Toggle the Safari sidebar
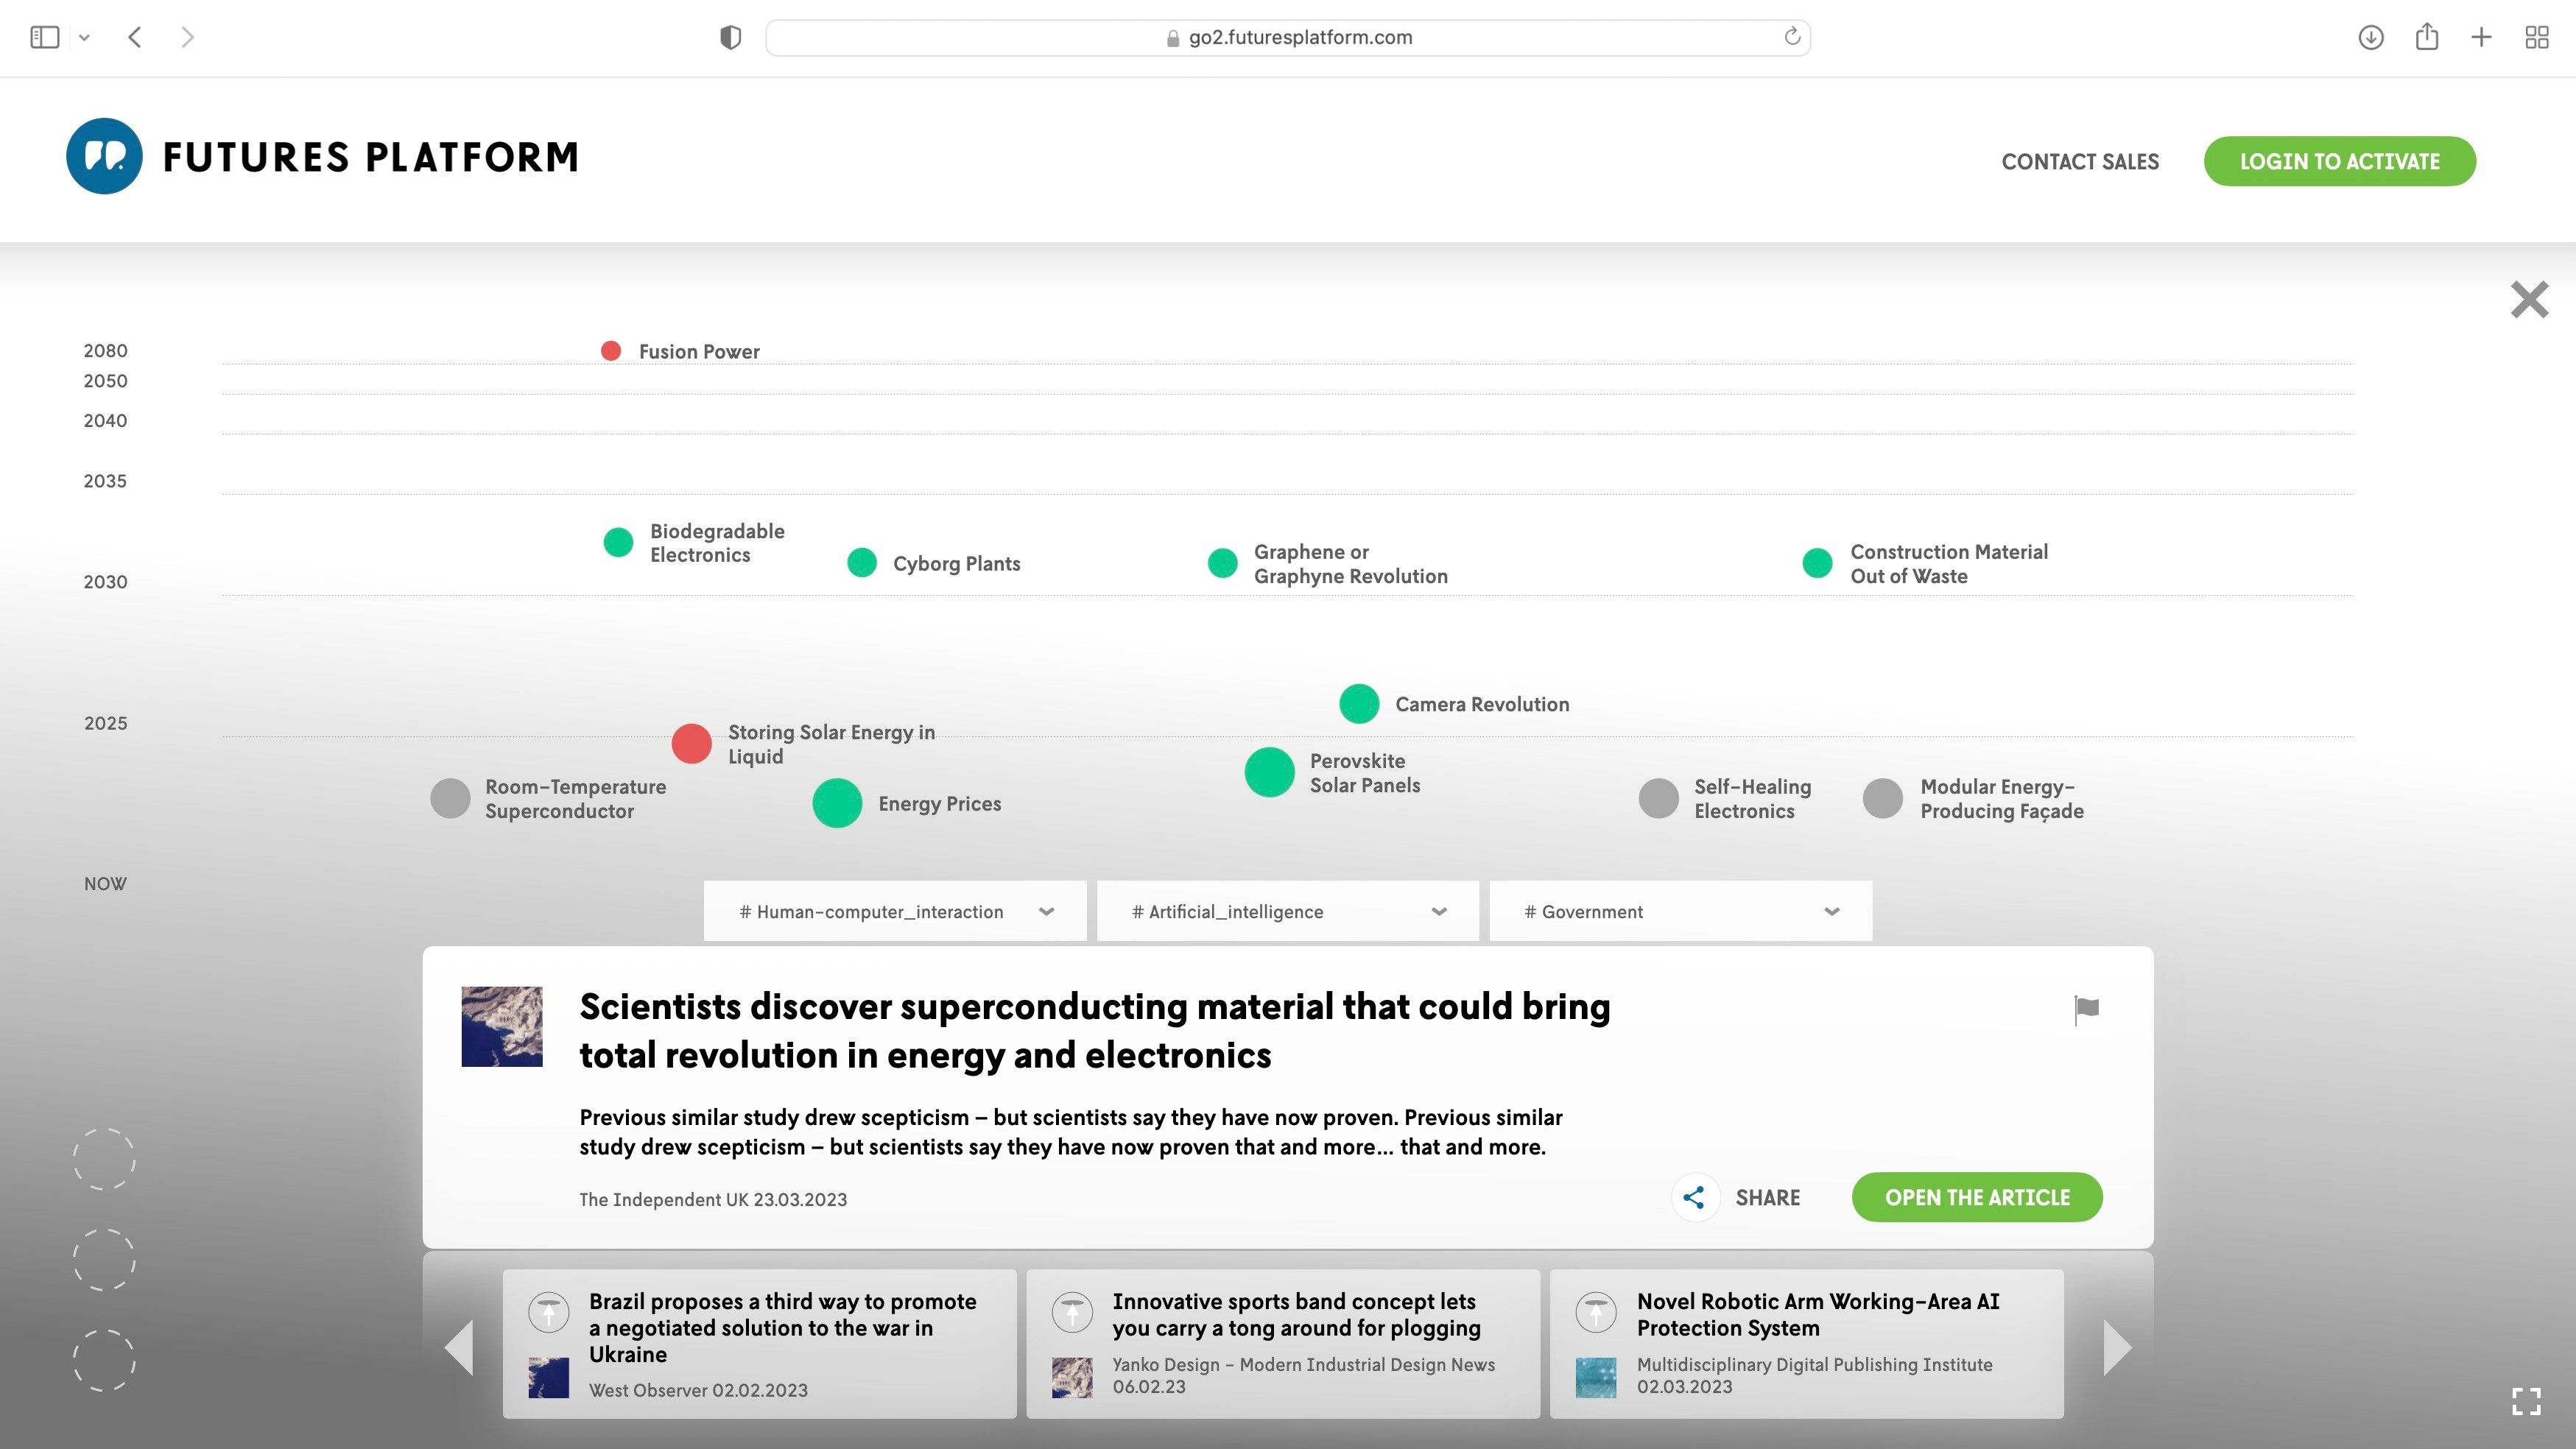 coord(44,36)
